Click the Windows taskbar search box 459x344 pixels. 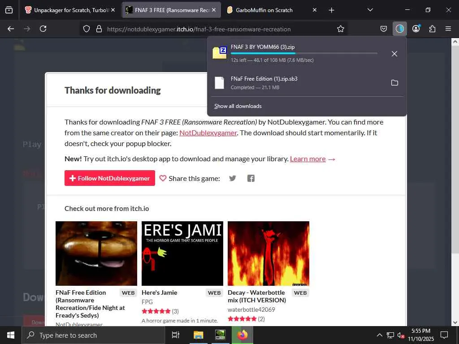point(93,335)
